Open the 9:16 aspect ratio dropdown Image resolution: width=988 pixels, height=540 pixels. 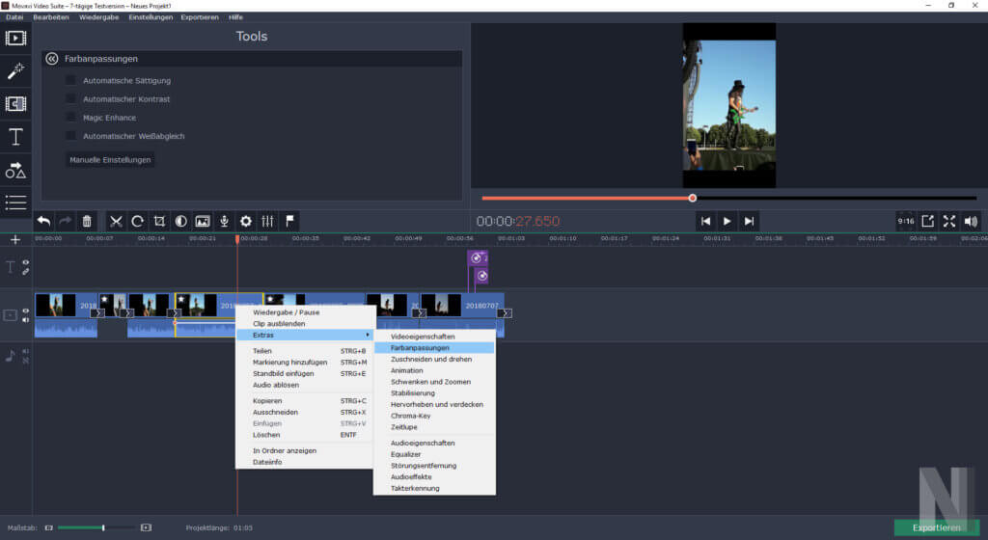click(x=905, y=221)
